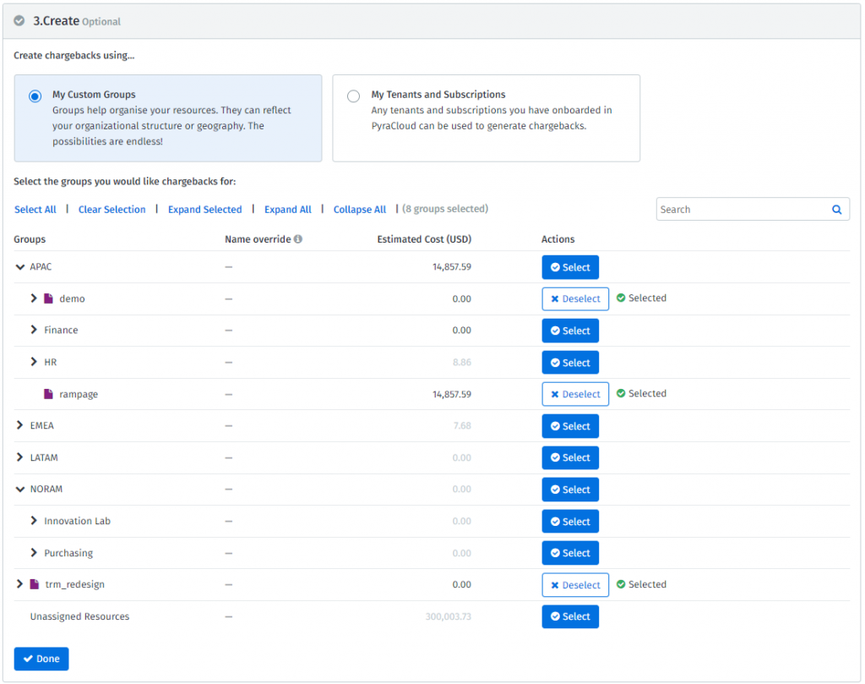The width and height of the screenshot is (865, 684).
Task: Click the green Selected checkmark for rampage
Action: pos(621,394)
